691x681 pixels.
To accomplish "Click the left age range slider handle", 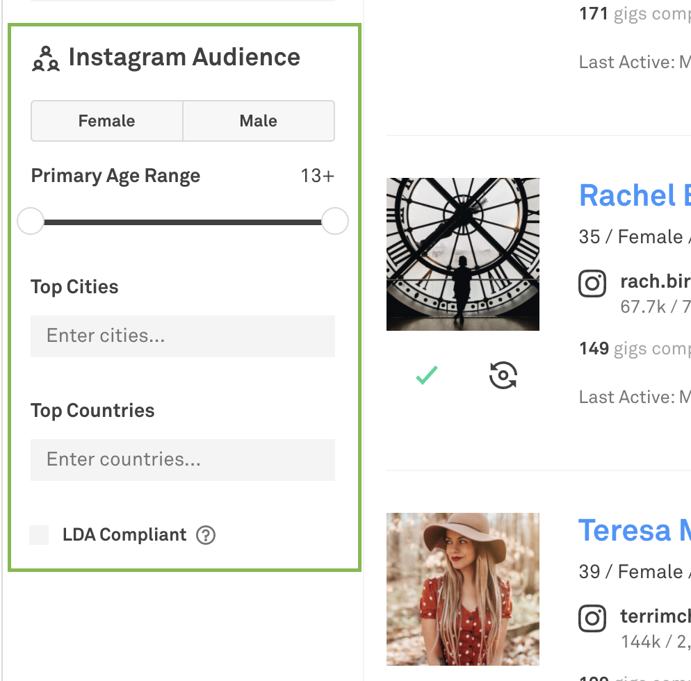I will pos(31,222).
